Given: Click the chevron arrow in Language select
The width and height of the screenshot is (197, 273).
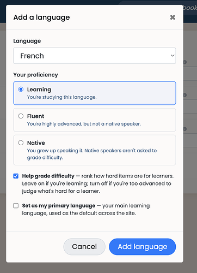Looking at the screenshot, I should pos(173,56).
